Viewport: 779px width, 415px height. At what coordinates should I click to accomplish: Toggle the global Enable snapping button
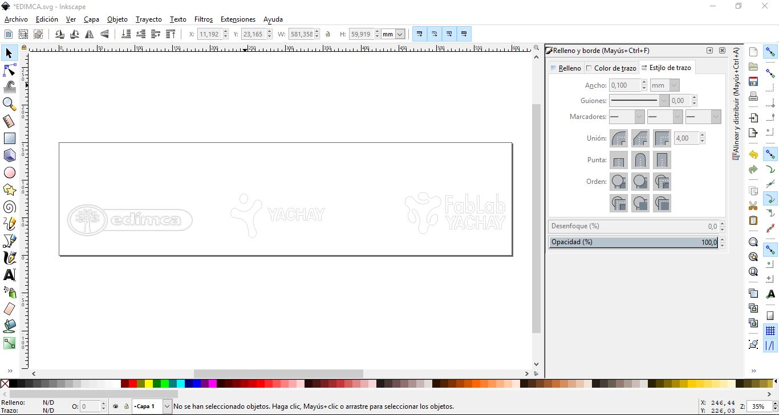click(x=770, y=52)
